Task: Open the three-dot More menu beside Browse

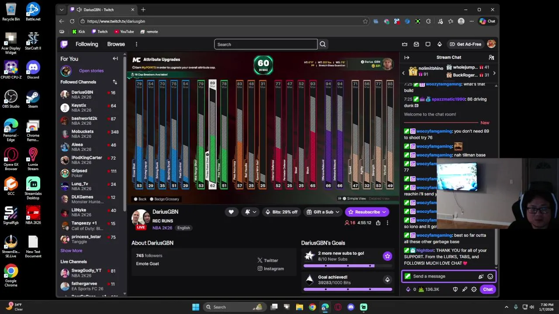Action: click(136, 44)
